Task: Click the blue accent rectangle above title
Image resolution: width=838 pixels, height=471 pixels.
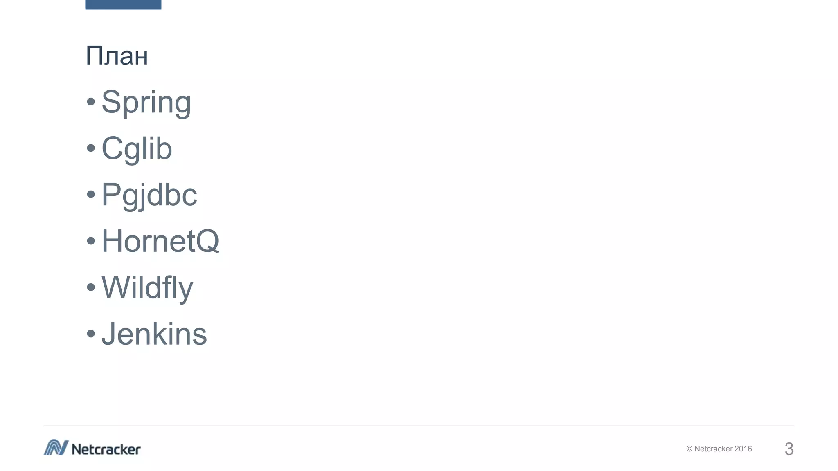Action: (x=123, y=4)
